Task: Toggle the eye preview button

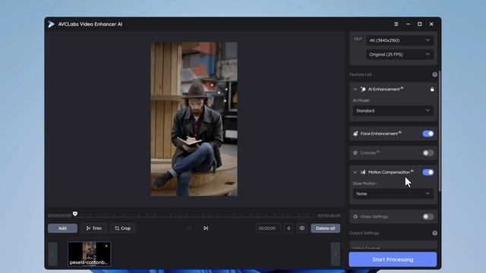Action: click(302, 228)
